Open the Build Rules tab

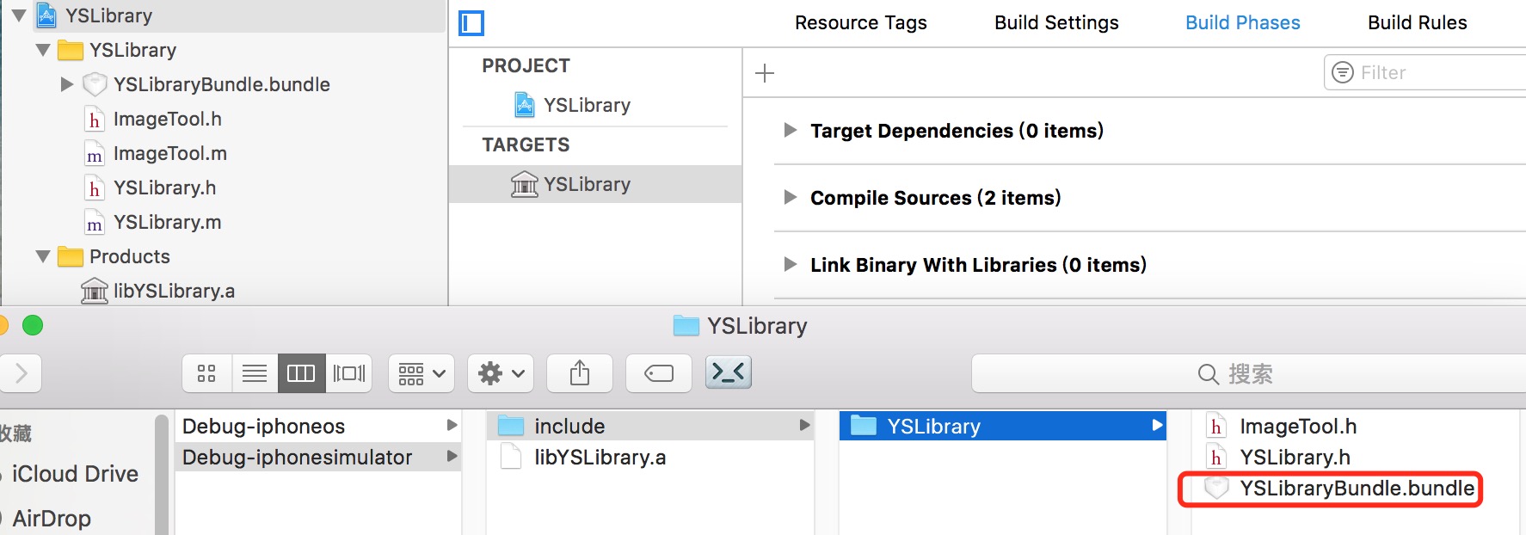tap(1418, 23)
